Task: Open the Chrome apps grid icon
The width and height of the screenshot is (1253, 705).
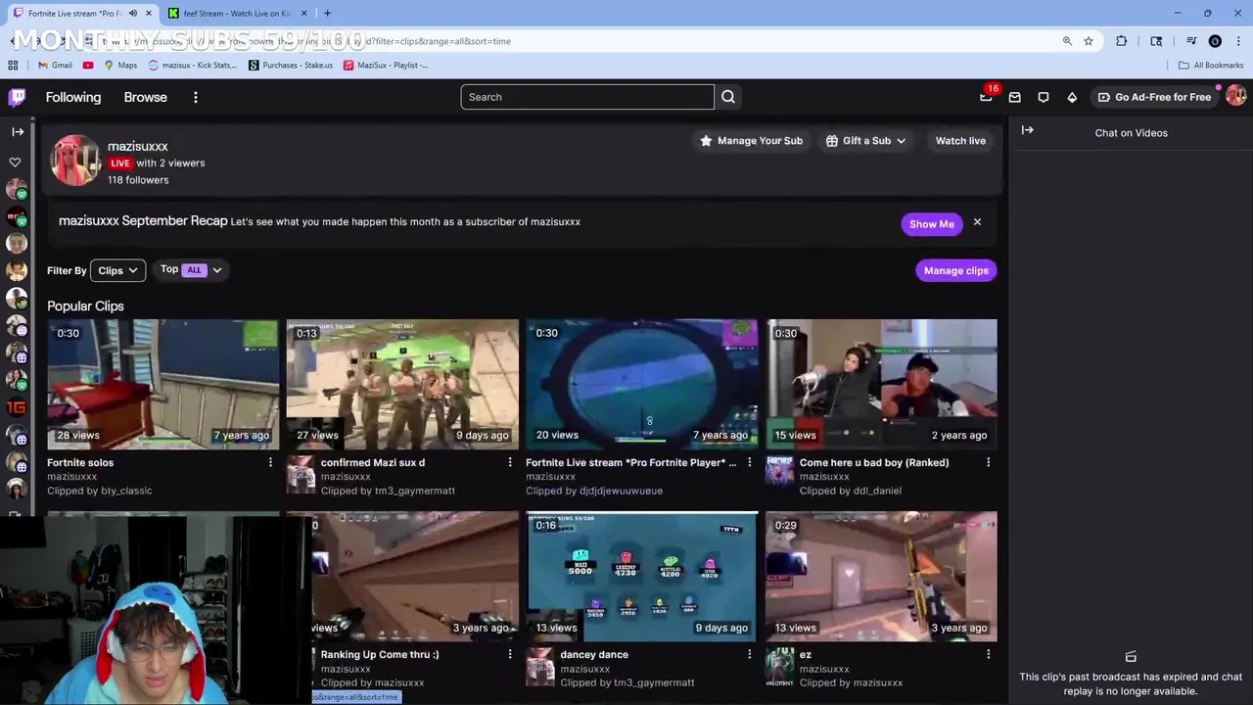Action: pyautogui.click(x=13, y=66)
